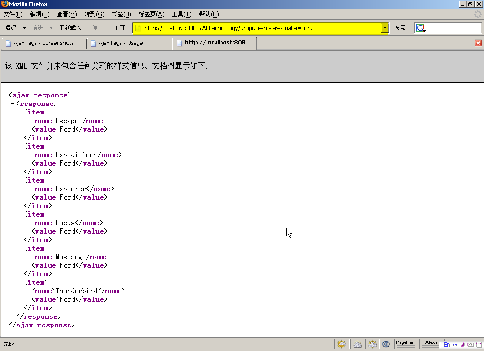The height and width of the screenshot is (351, 484).
Task: Switch to AjaxTags - Screenshots tab
Action: point(44,43)
